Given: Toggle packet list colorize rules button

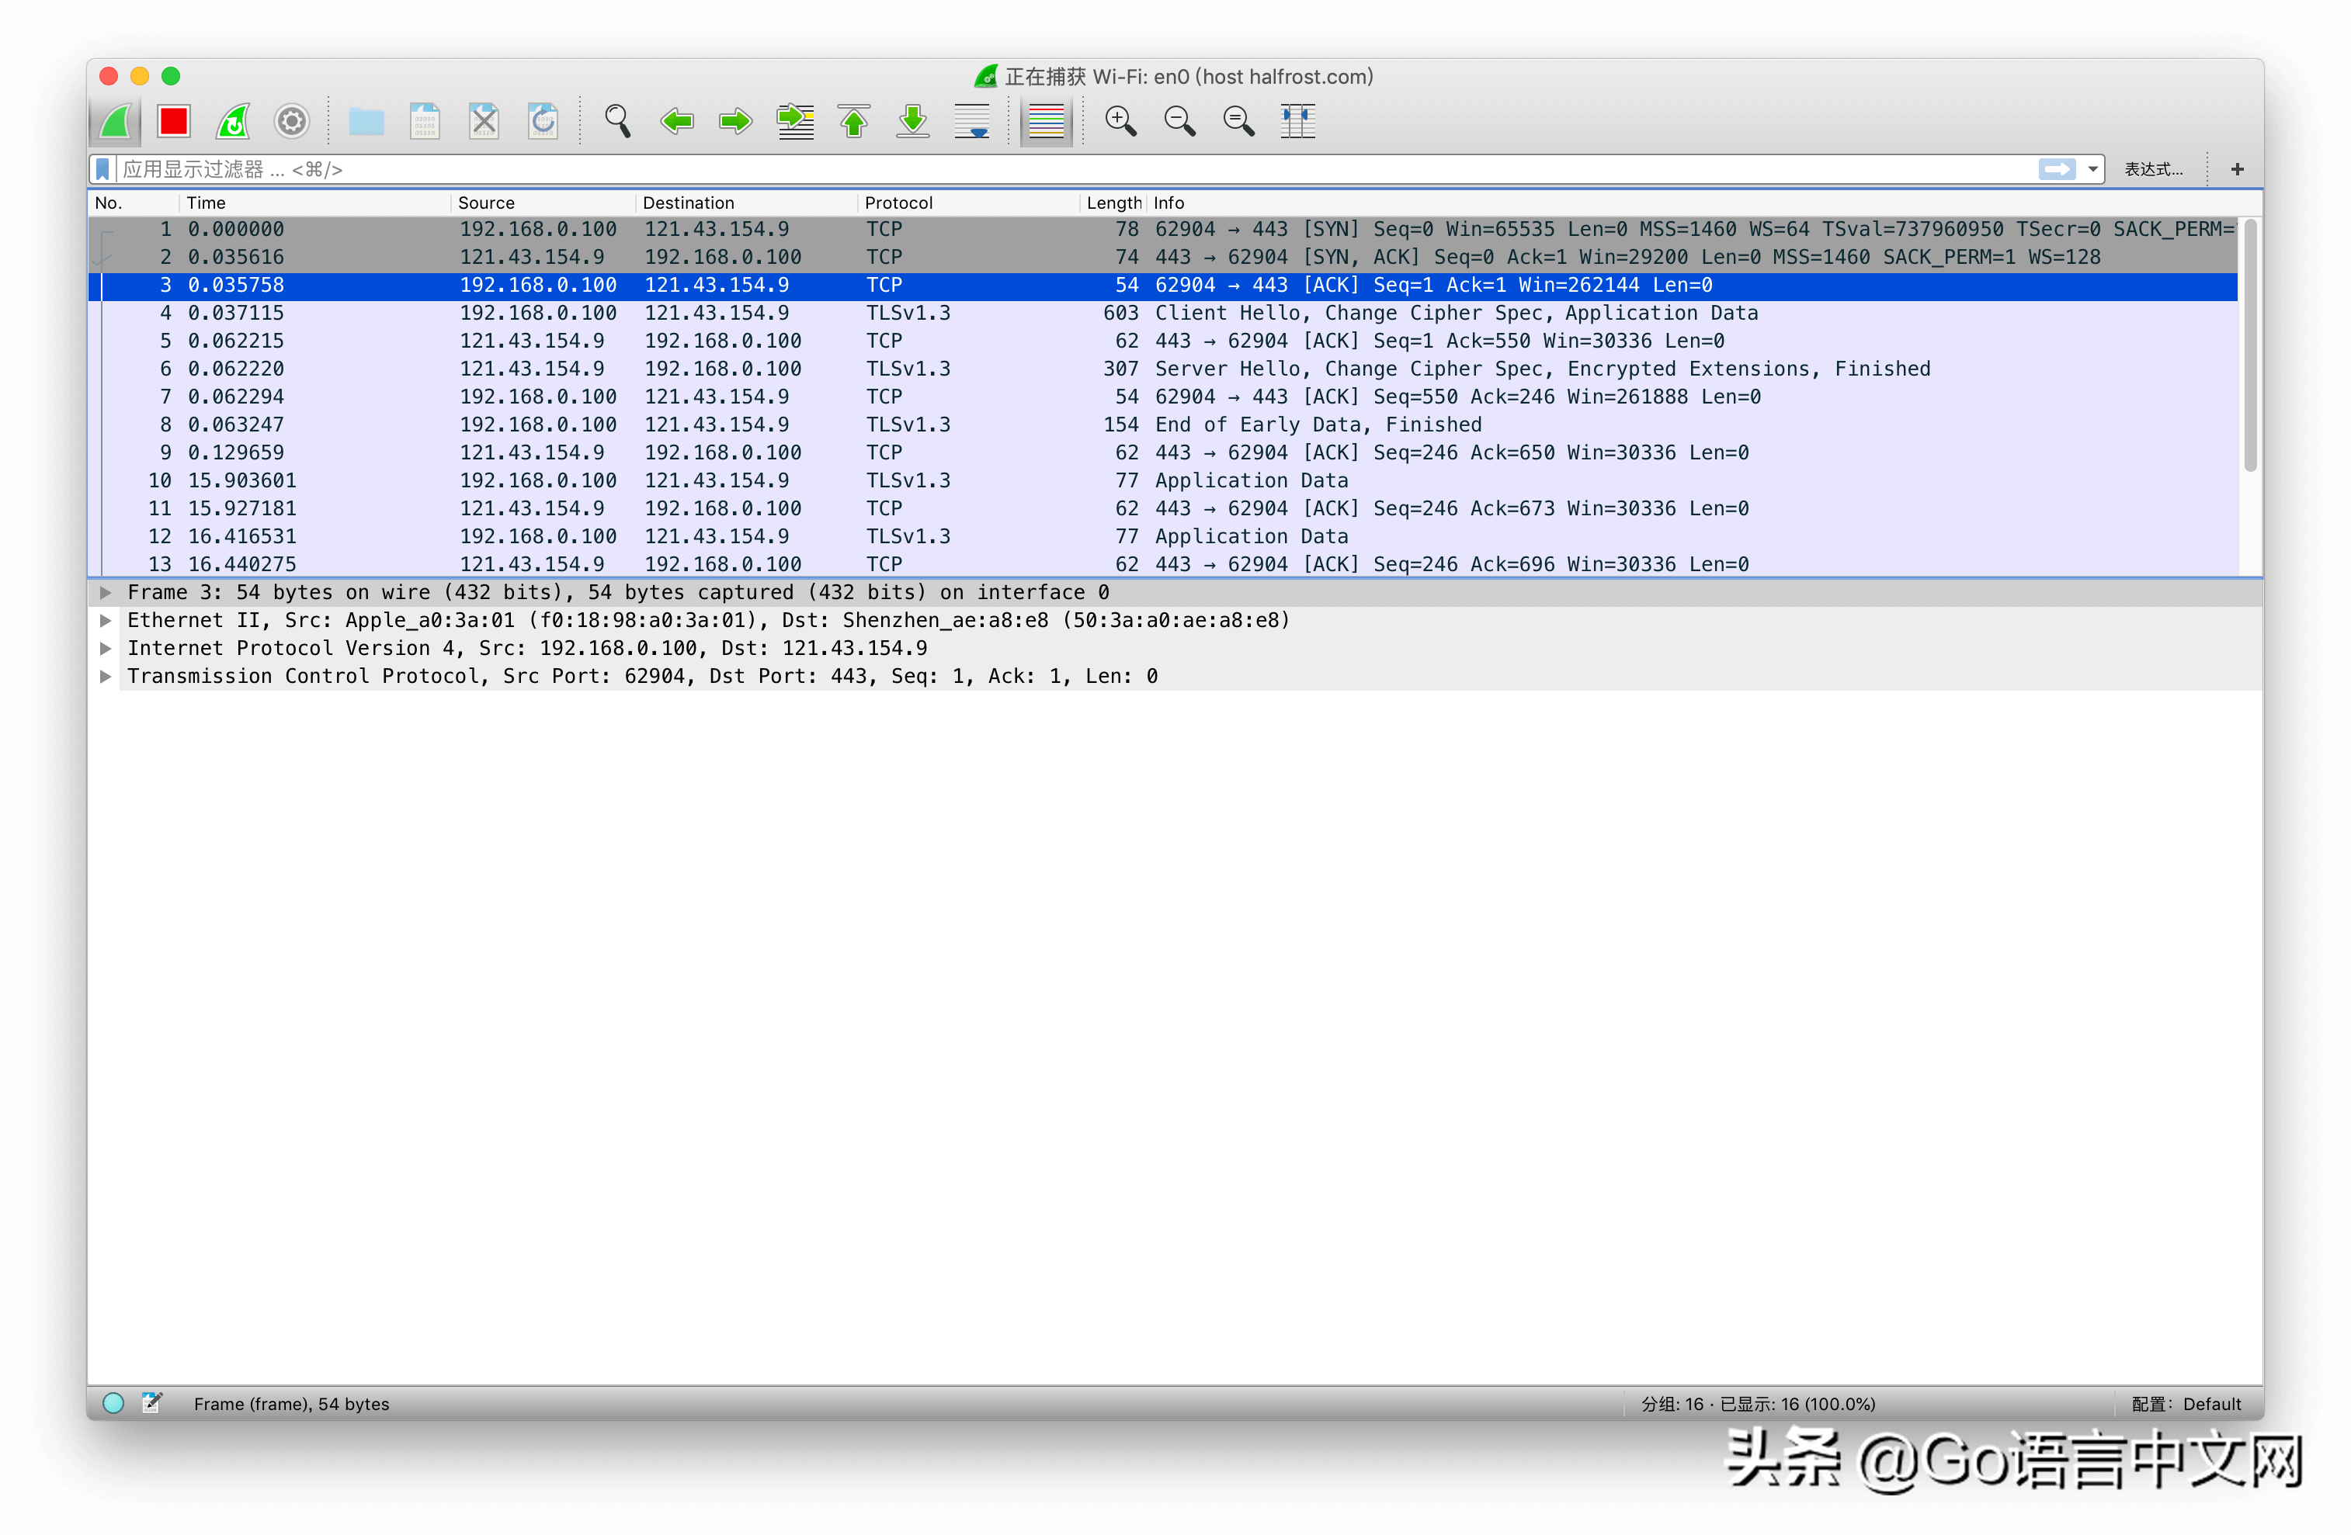Looking at the screenshot, I should [1046, 121].
